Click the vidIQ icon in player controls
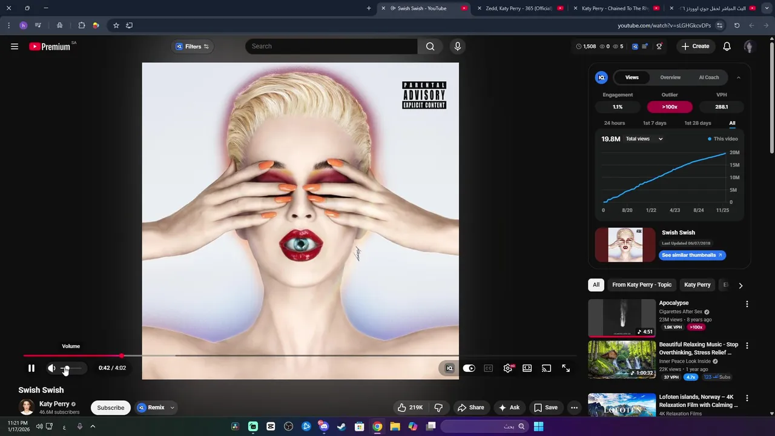775x436 pixels. [449, 368]
